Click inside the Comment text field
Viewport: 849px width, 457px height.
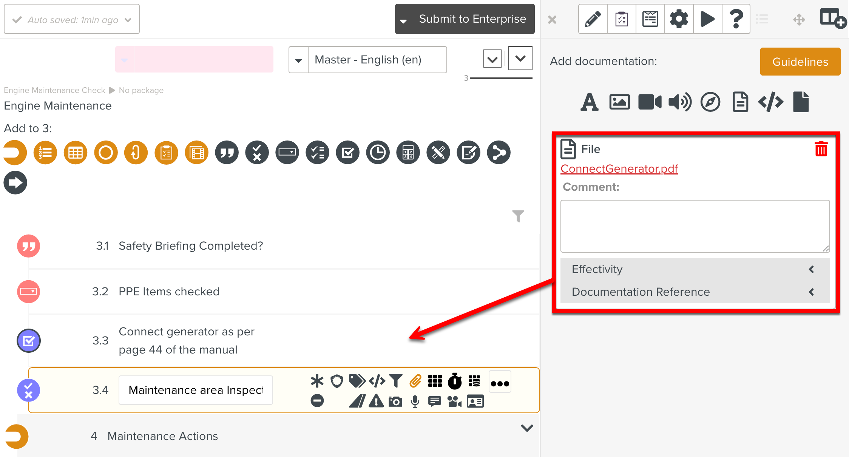[x=695, y=226]
